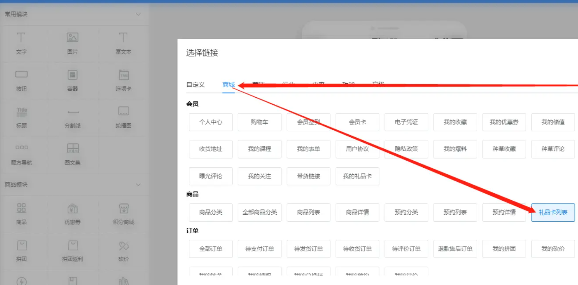Select the 个人中心 link option
Image resolution: width=578 pixels, height=285 pixels.
coord(211,122)
